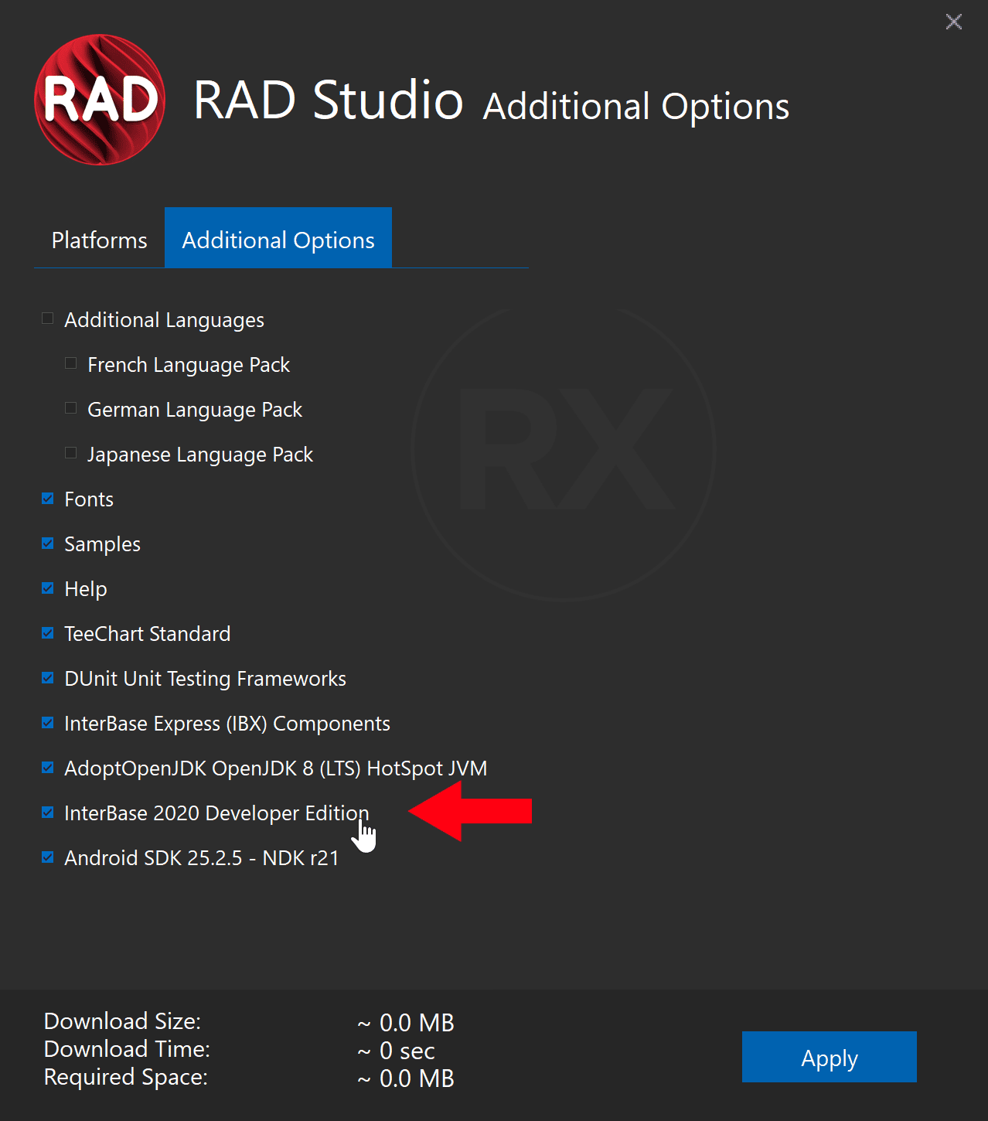Uncheck the Samples checkbox
Image resolution: width=988 pixels, height=1121 pixels.
coord(47,543)
